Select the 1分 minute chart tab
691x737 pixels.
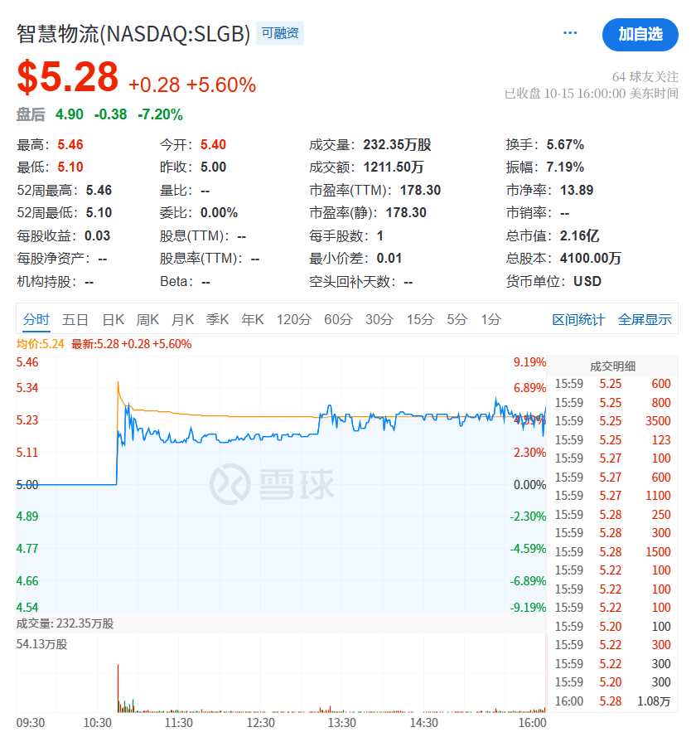coord(490,319)
